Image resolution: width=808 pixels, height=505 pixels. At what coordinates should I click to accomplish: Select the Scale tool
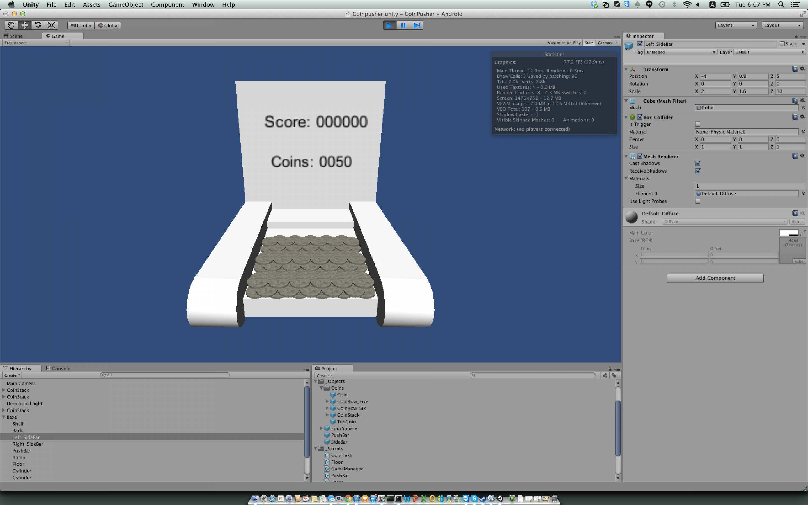pyautogui.click(x=51, y=25)
